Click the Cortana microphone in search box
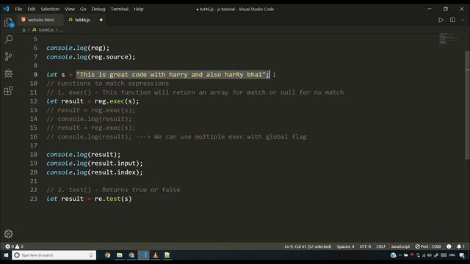 tap(91, 255)
